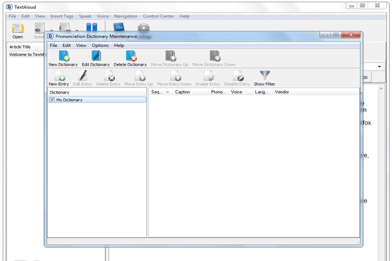Open TextAloud Control Center menu

(x=158, y=16)
